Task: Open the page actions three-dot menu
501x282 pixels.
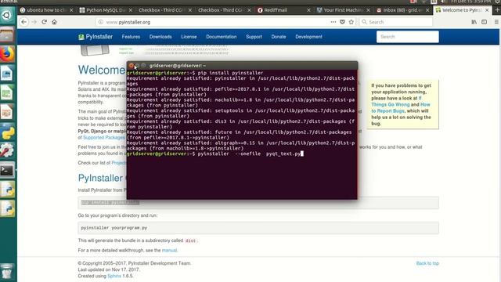Action: [333, 22]
